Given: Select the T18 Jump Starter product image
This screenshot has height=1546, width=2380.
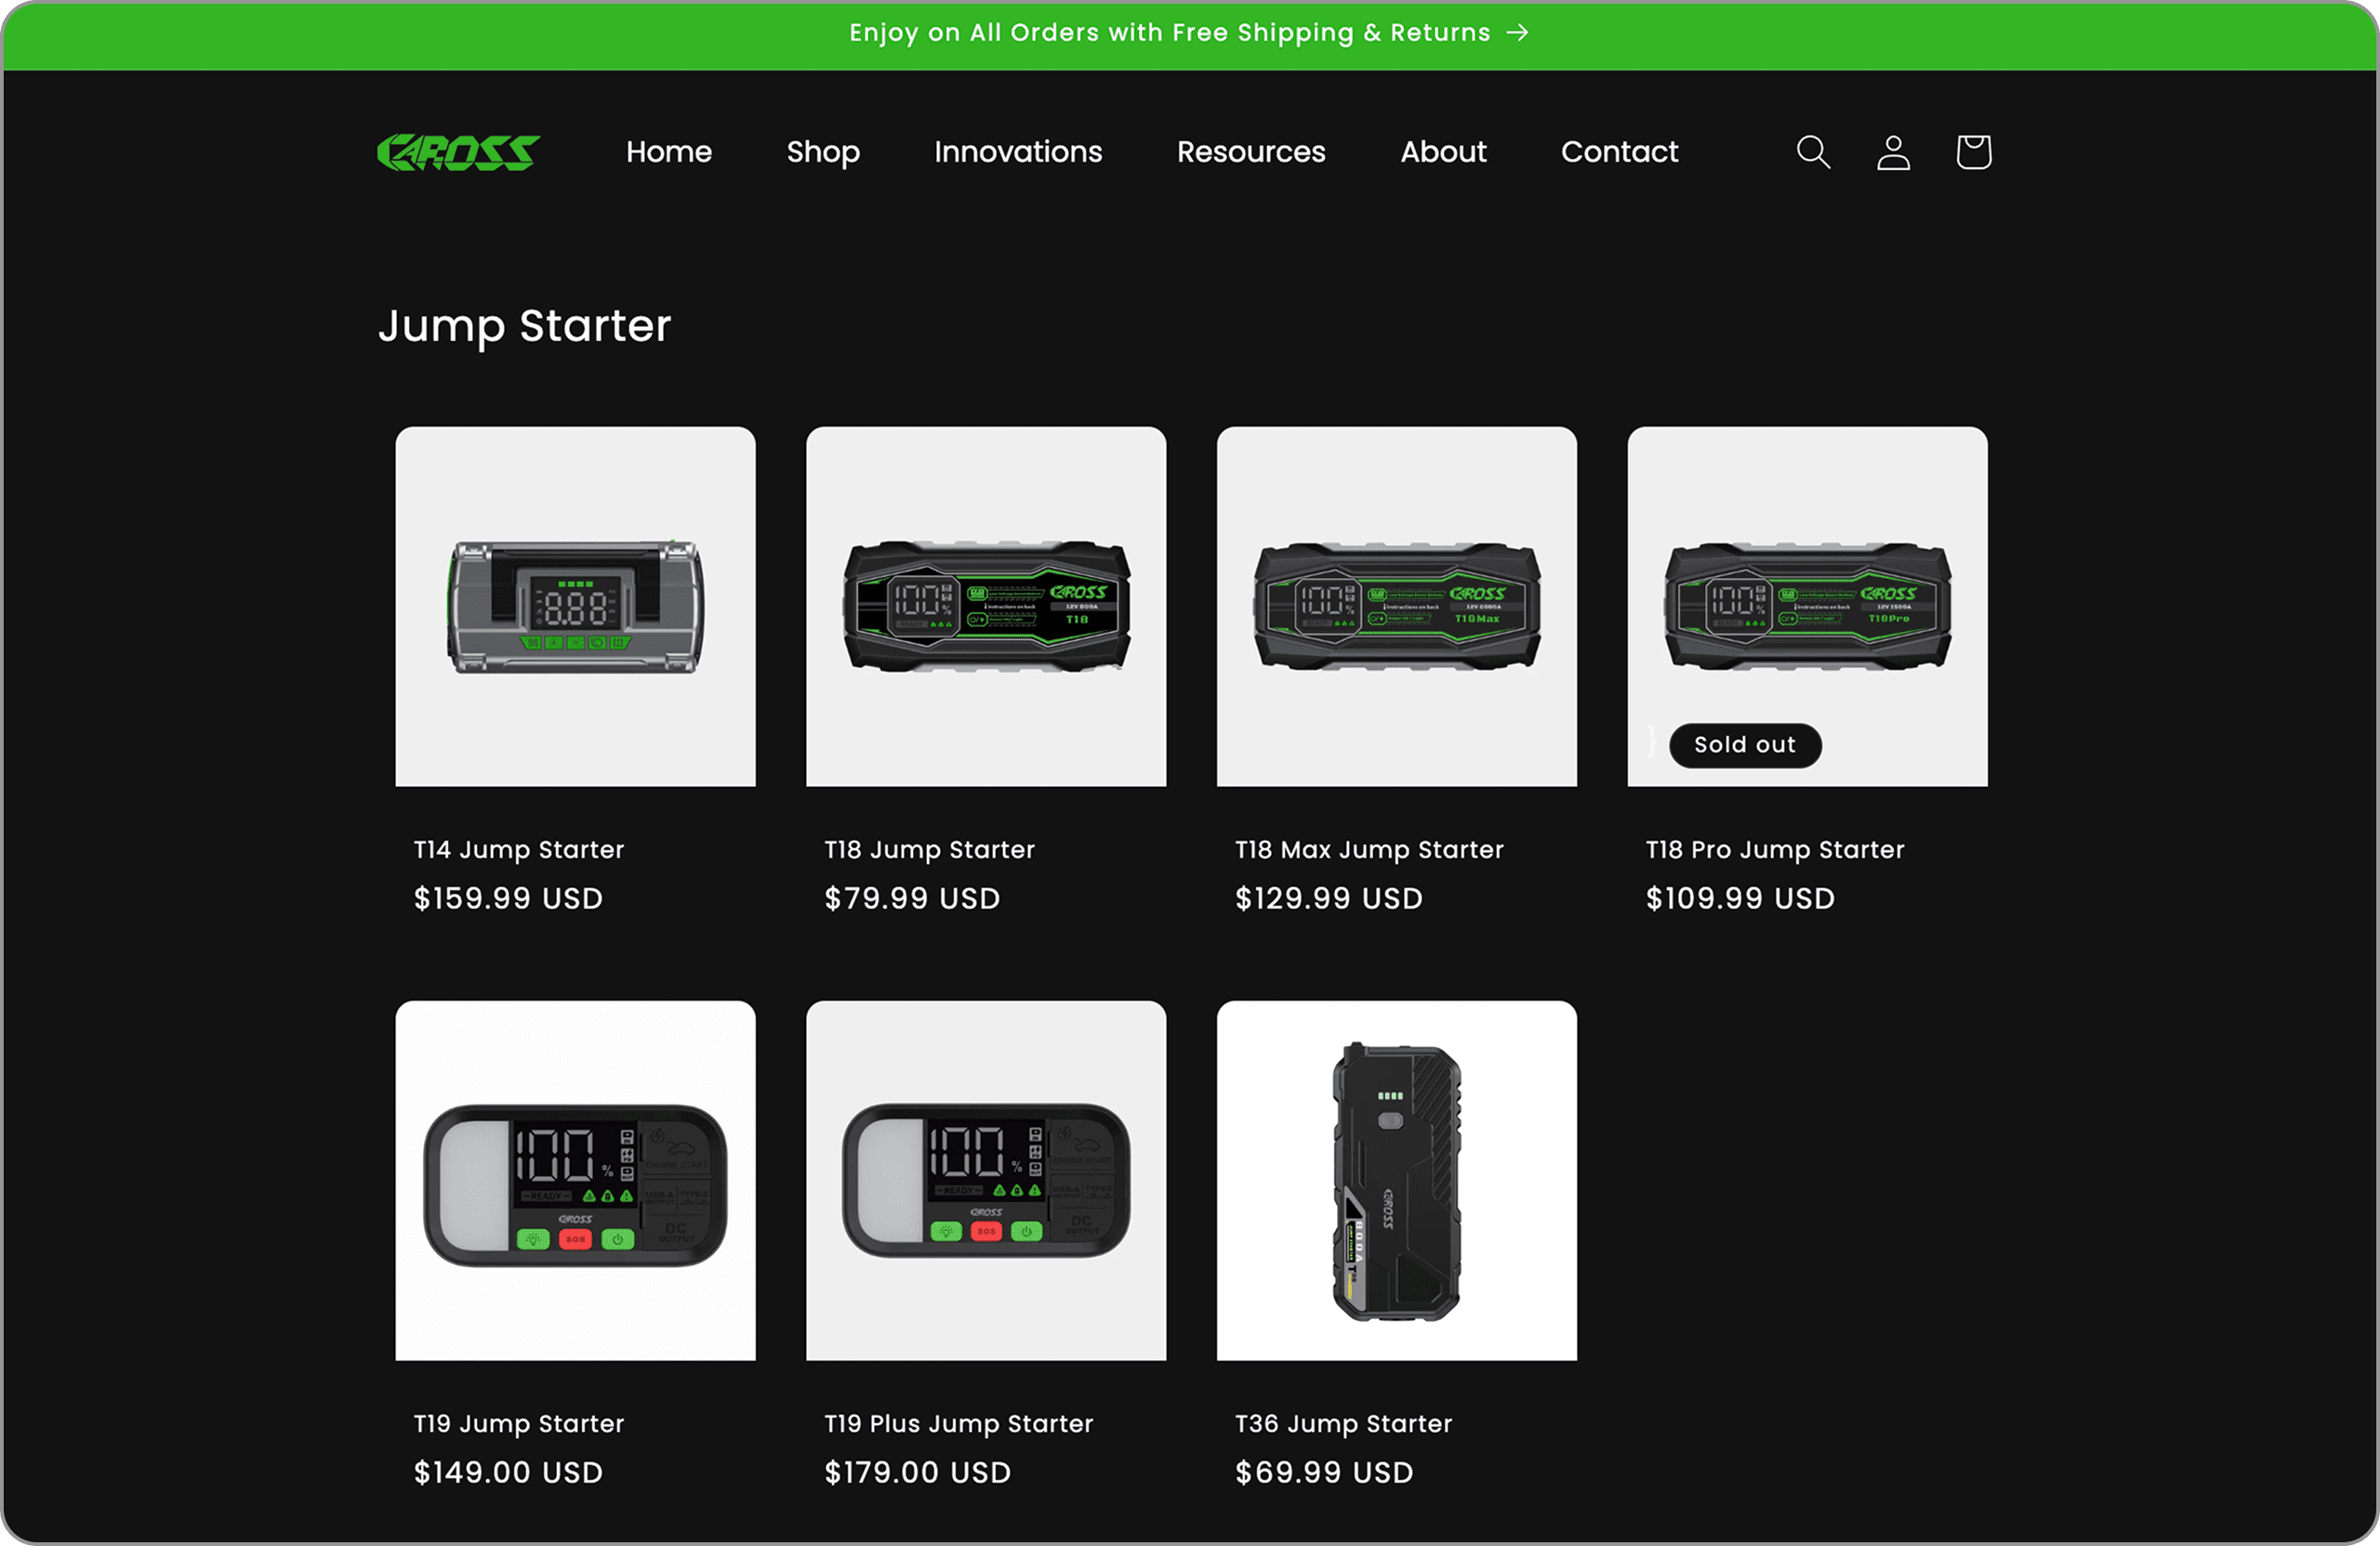Looking at the screenshot, I should click(986, 607).
